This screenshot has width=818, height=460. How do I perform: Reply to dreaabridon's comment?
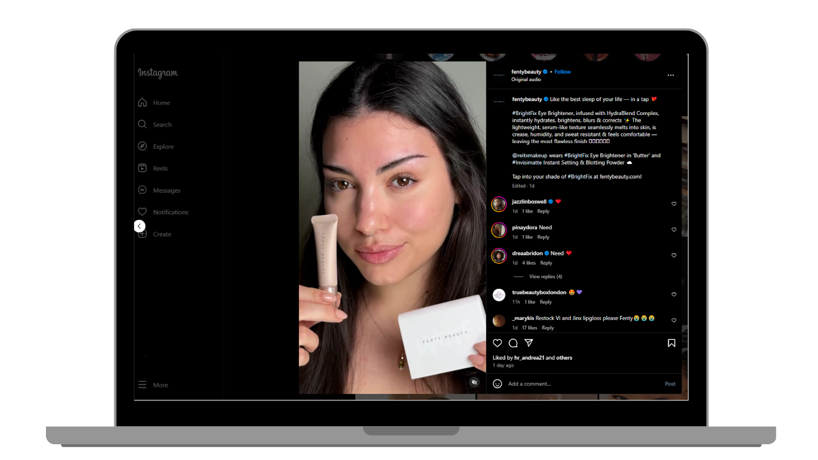tap(546, 263)
